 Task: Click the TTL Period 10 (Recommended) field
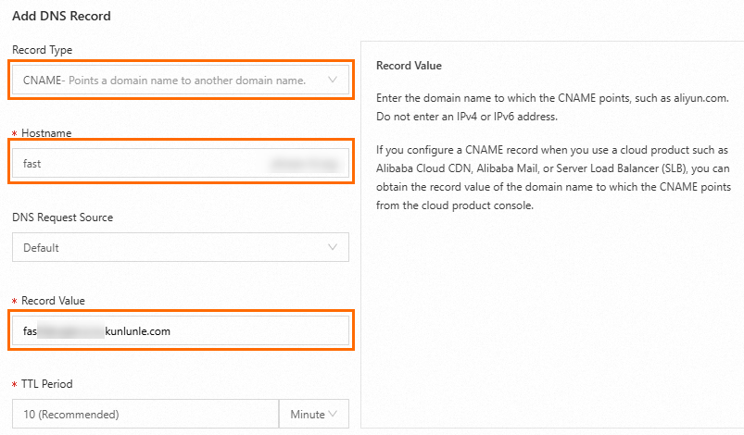click(x=145, y=415)
